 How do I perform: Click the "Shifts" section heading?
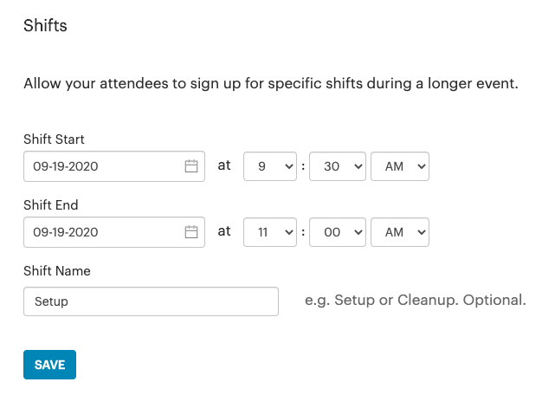coord(45,26)
